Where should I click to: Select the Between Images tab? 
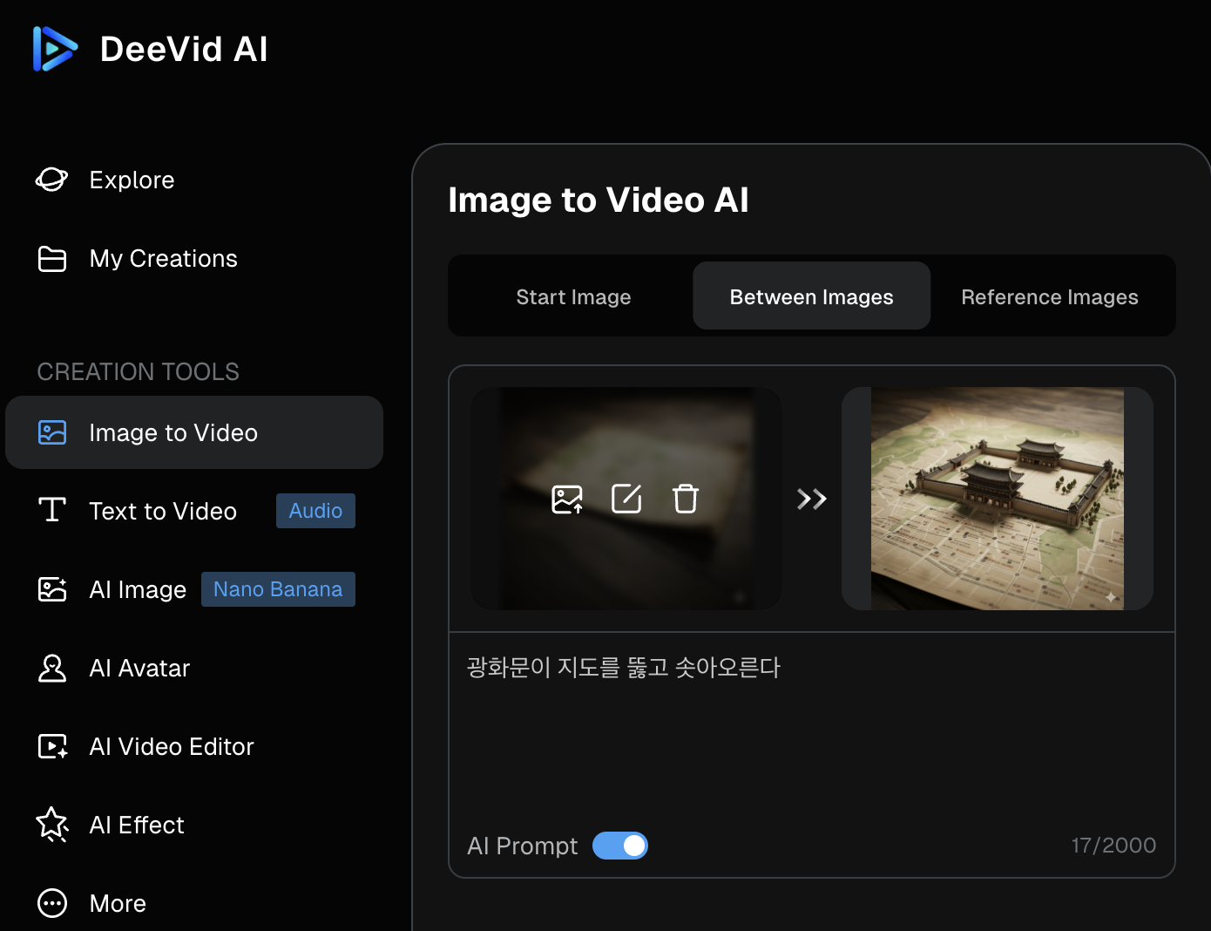pyautogui.click(x=811, y=297)
